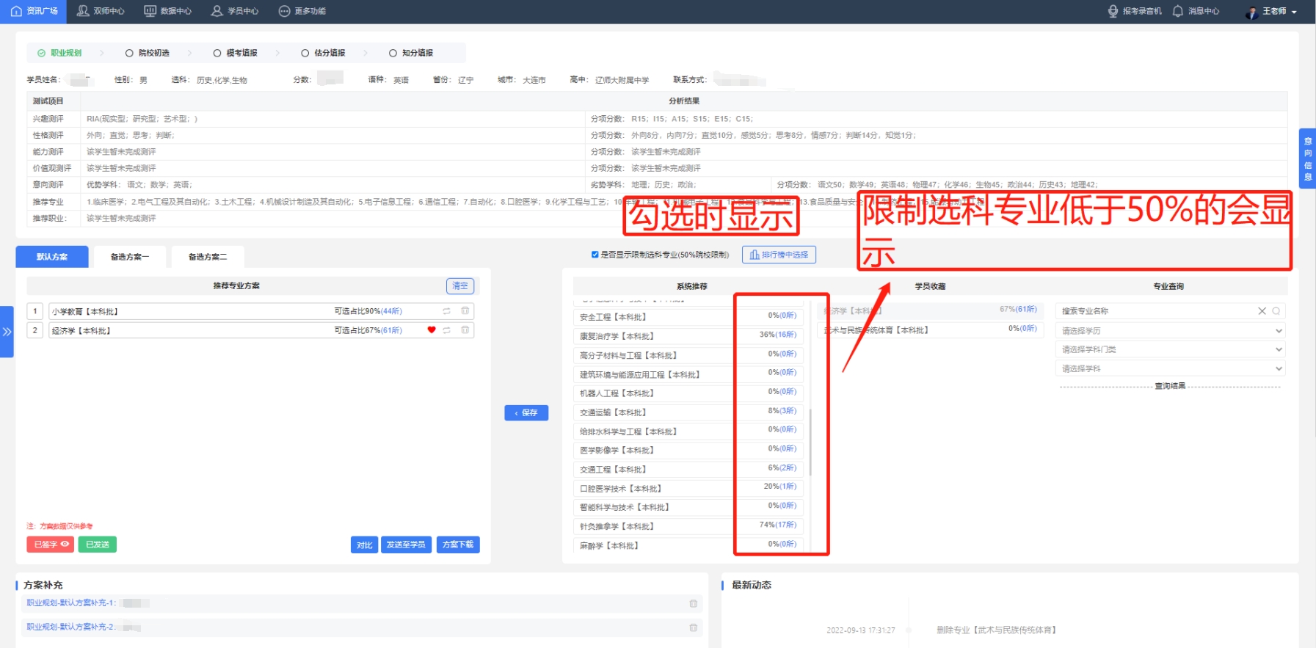This screenshot has height=648, width=1316.
Task: Switch to 备选方案一 tab
Action: point(130,257)
